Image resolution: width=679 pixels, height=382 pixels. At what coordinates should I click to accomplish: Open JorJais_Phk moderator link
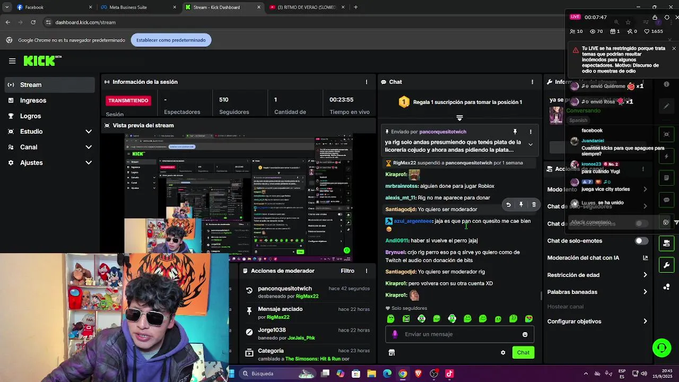[301, 337]
